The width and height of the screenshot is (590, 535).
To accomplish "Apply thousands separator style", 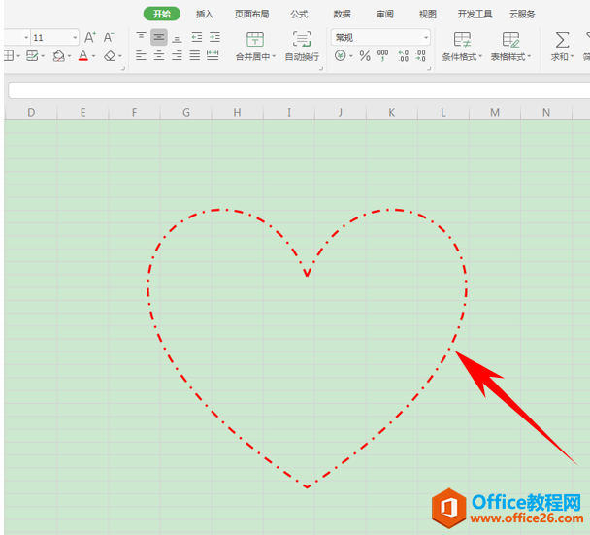I will click(x=382, y=55).
